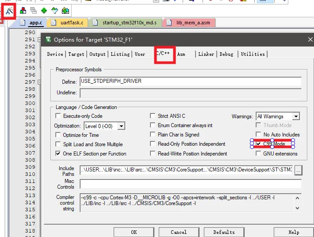Collapse the code fold at line 291

click(39, 39)
